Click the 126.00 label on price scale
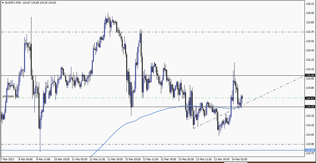Image resolution: width=317 pixels, height=163 pixels. (x=310, y=13)
